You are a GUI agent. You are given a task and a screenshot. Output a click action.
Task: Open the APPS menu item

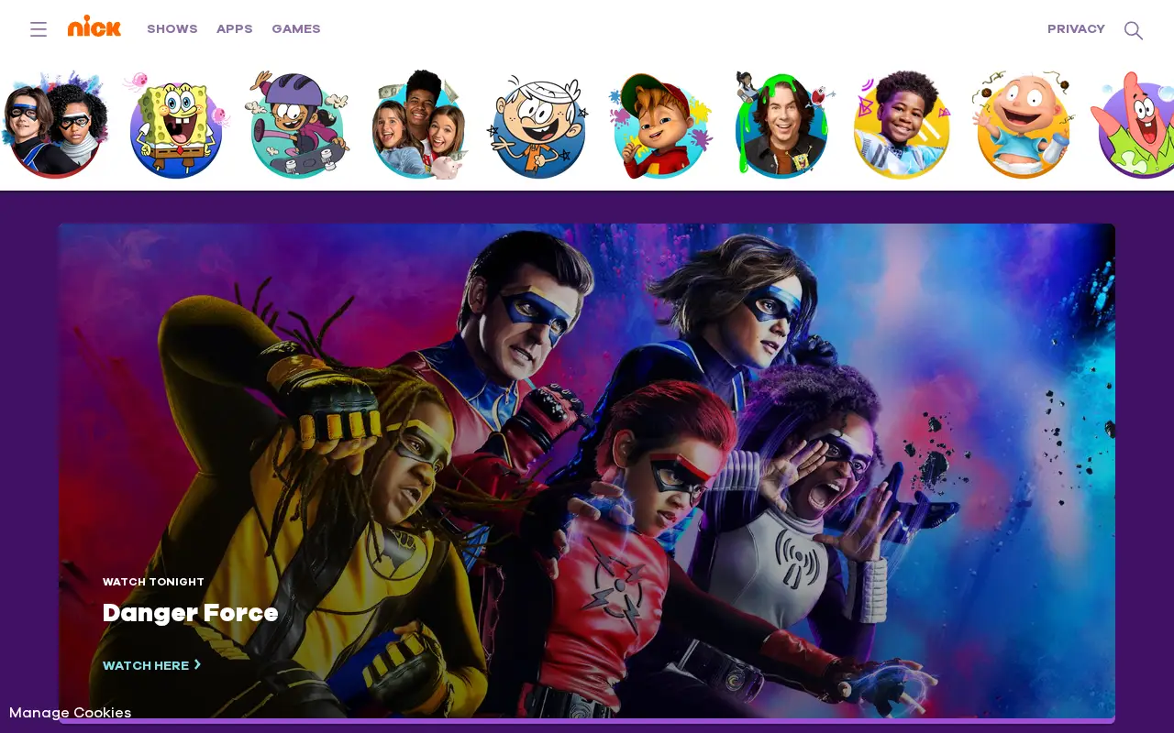pos(235,29)
